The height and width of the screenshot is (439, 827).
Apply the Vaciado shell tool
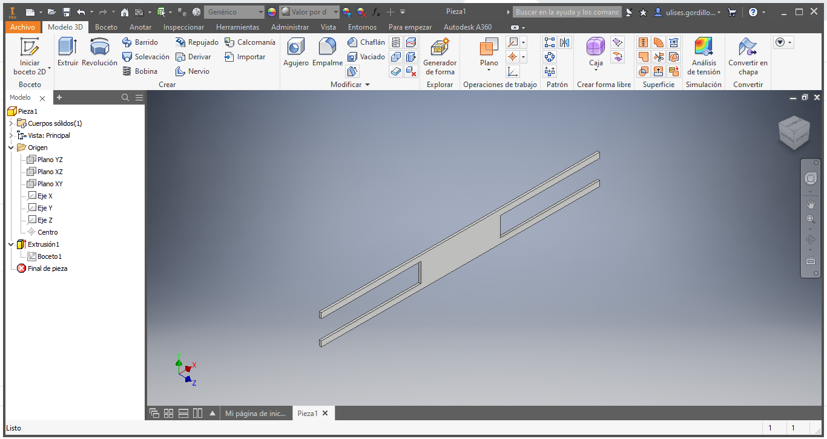click(366, 57)
